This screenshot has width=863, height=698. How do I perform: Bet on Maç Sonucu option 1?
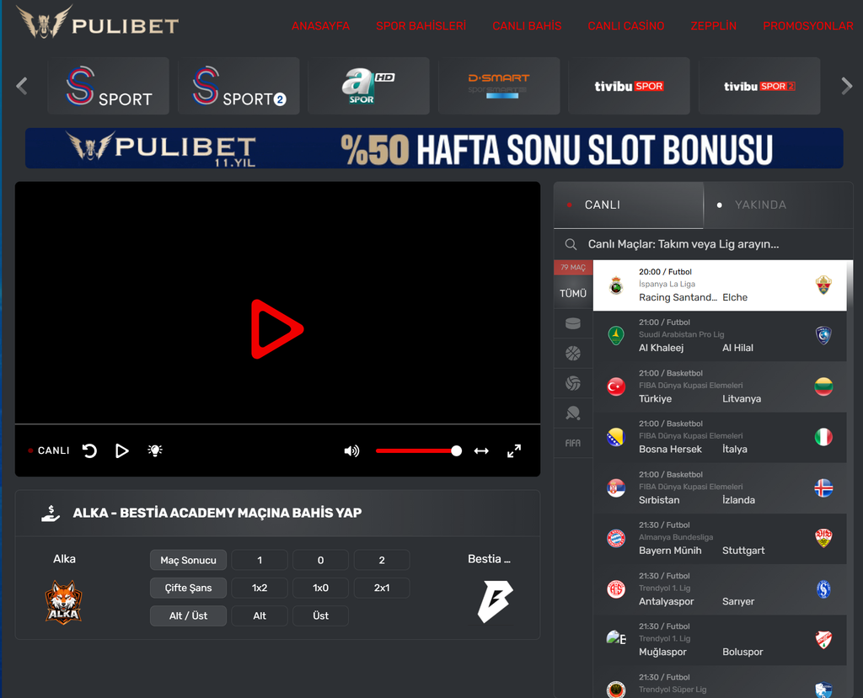[260, 560]
